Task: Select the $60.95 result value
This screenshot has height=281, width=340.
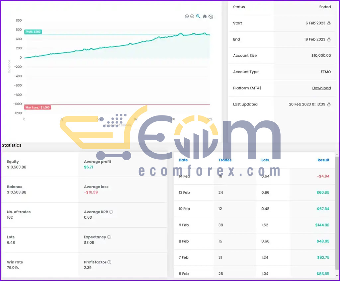Action: (x=323, y=193)
